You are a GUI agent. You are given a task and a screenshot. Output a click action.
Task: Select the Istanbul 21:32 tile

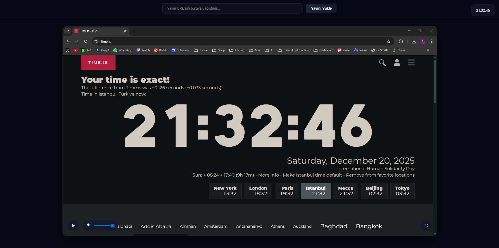pyautogui.click(x=316, y=191)
